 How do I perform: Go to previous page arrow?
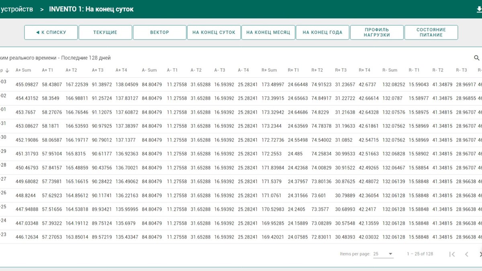click(x=467, y=254)
